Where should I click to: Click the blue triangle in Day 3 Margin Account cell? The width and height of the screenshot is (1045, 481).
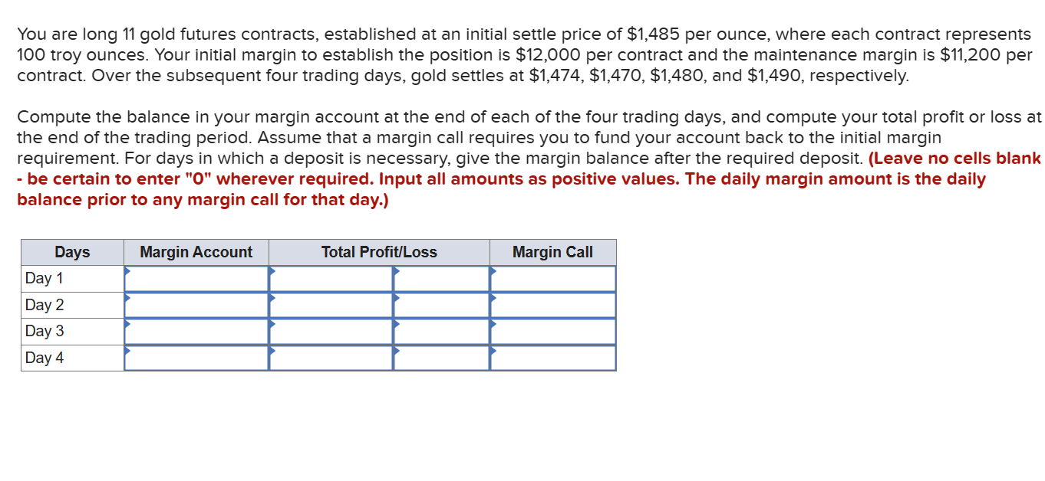(127, 326)
